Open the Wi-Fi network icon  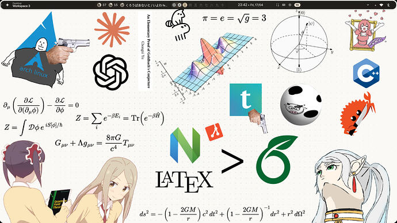(382, 5)
